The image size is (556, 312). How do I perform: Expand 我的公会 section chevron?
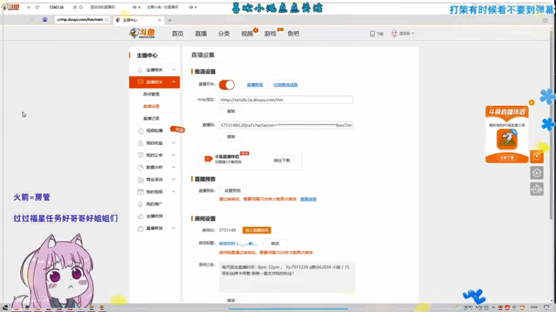(174, 155)
